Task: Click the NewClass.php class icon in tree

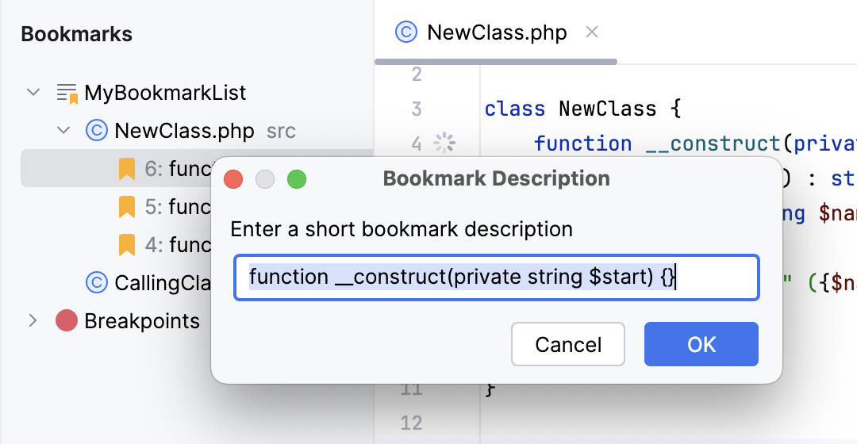Action: click(x=96, y=130)
